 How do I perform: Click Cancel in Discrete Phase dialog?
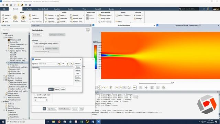75,109
